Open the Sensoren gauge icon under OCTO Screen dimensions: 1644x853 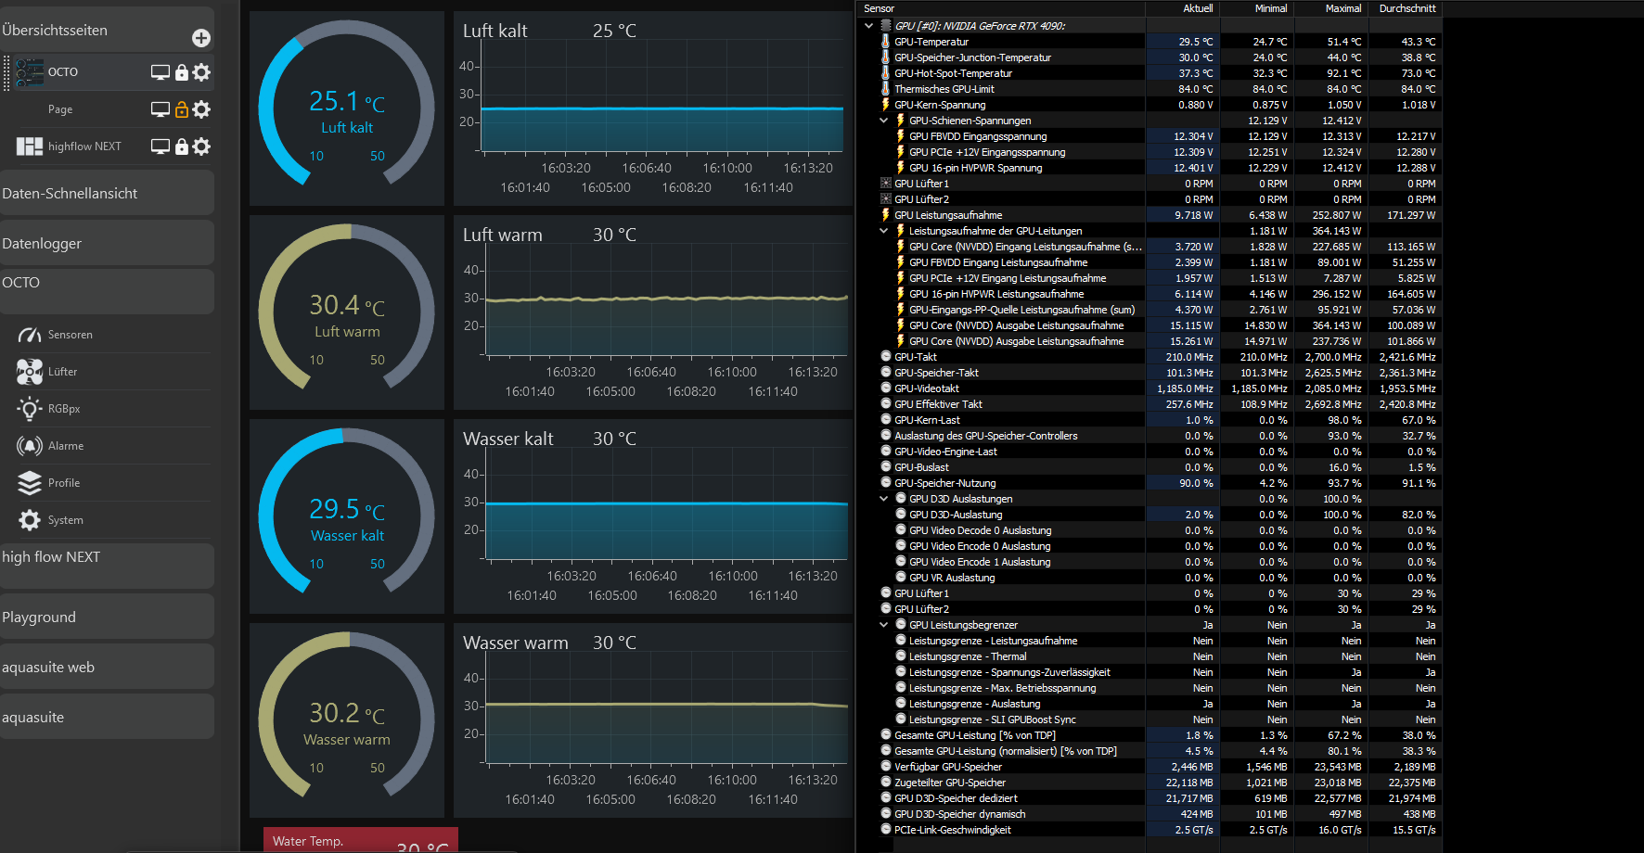point(31,334)
